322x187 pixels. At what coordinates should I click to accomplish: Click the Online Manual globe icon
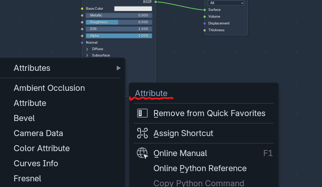[x=142, y=153]
